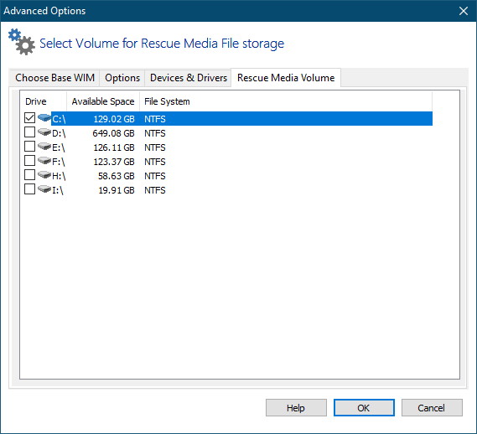Screen dimensions: 477x434
Task: Click the 126.11 GB value
Action: tap(114, 147)
